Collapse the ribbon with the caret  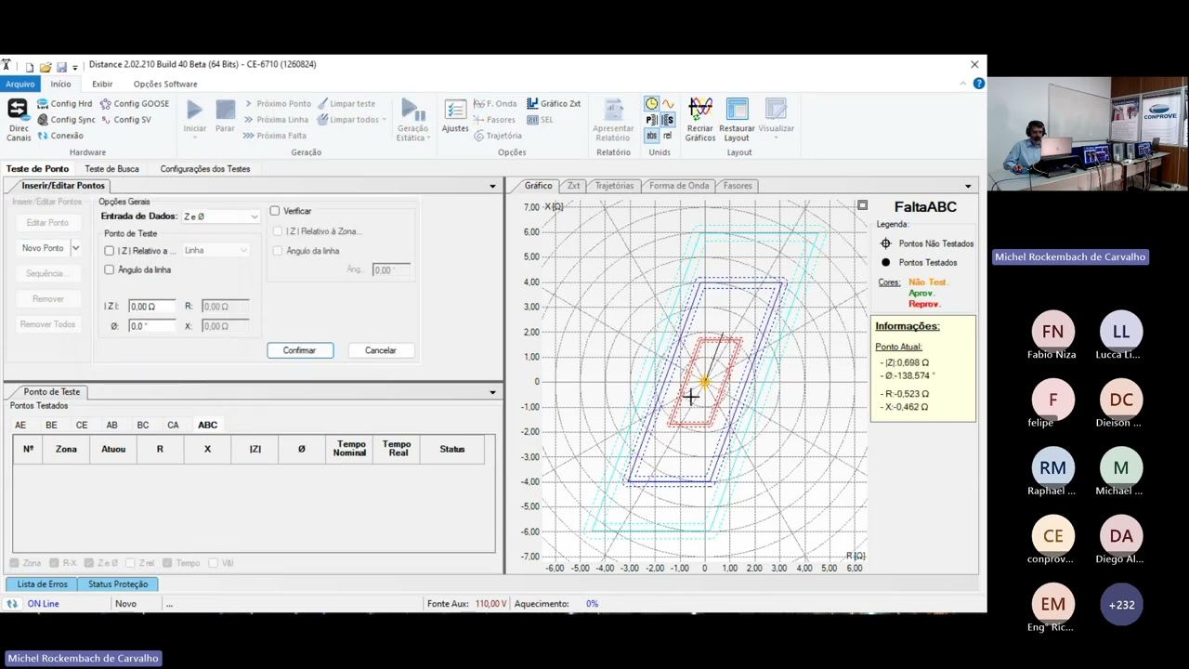pyautogui.click(x=963, y=84)
